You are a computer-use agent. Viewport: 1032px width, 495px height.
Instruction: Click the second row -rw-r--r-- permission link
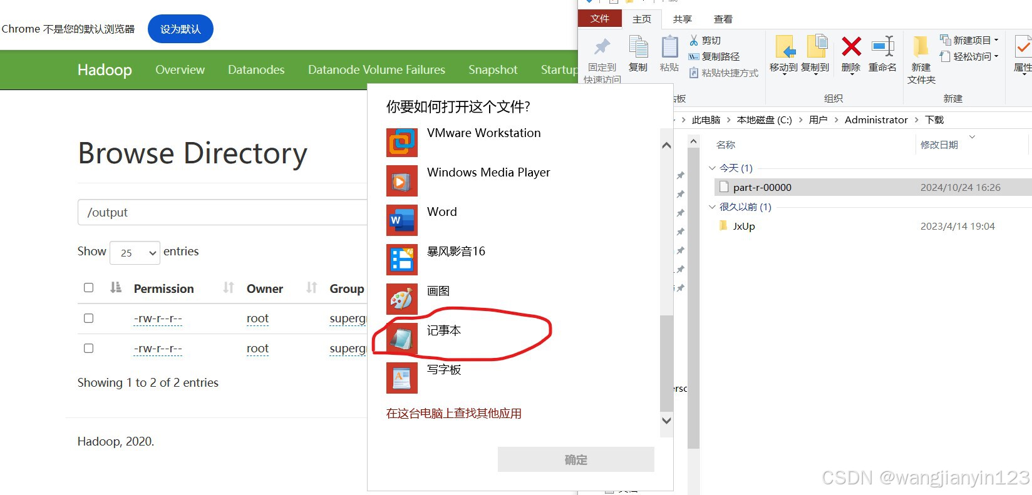click(x=158, y=349)
